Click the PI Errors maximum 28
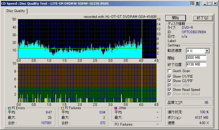Image resolution: width=219 pixels, height=130 pixels. 50,118
